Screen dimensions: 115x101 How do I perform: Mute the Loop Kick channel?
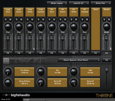[x=10, y=20]
